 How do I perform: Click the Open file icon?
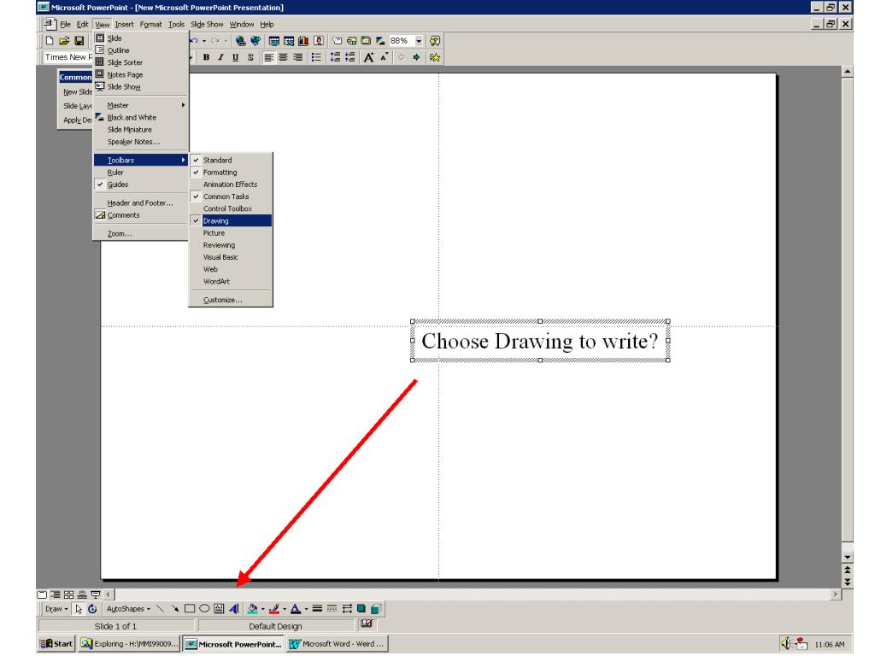coord(64,41)
